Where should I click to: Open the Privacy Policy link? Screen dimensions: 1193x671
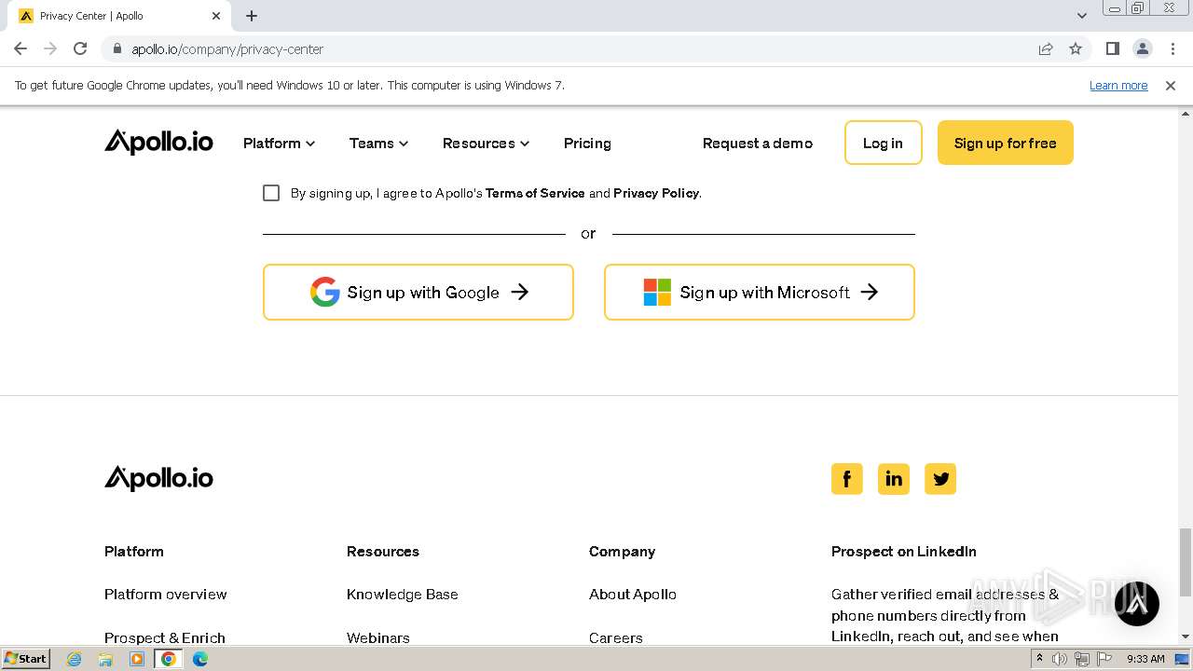click(x=656, y=193)
